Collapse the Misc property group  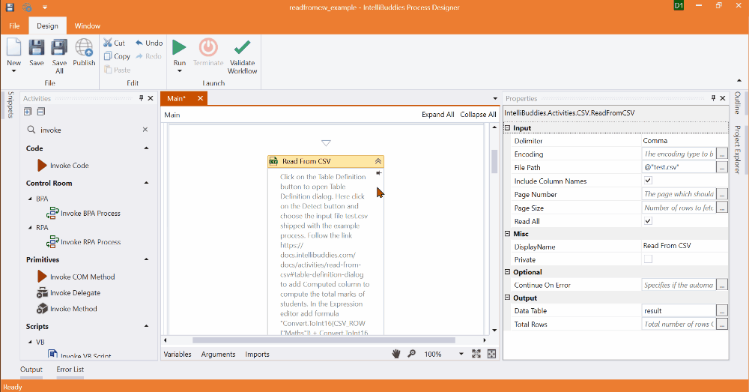click(x=508, y=234)
